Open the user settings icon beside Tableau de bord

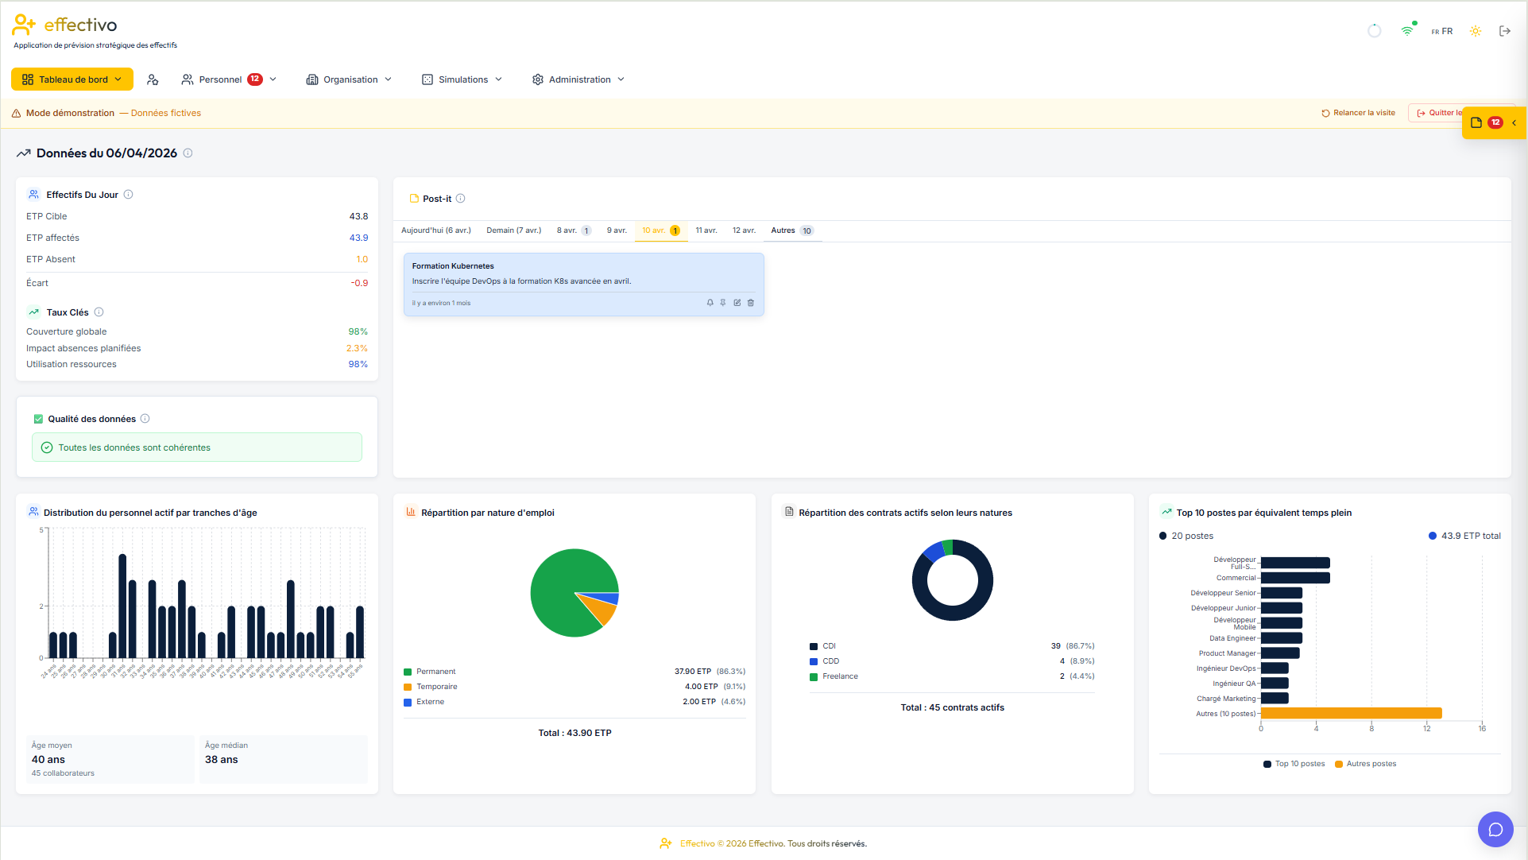tap(153, 79)
